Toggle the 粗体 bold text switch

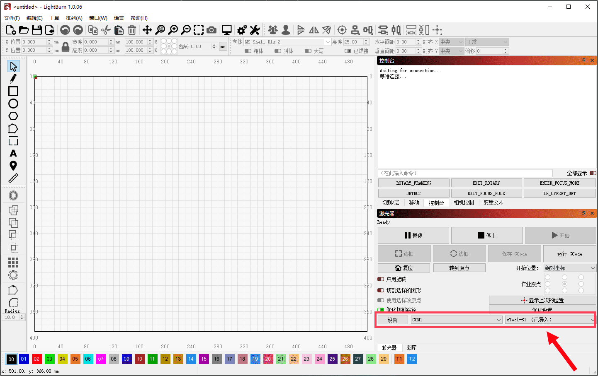tap(248, 51)
